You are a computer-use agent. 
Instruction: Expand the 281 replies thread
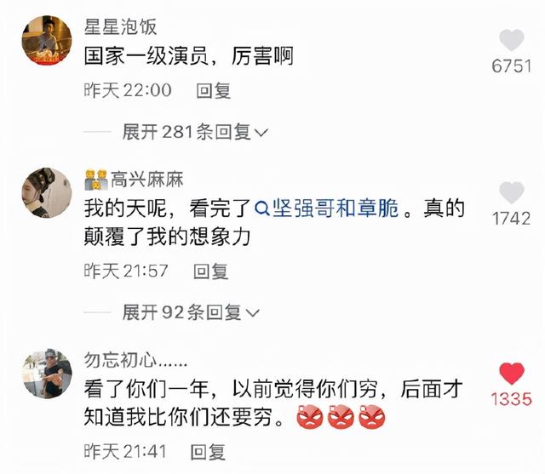point(195,132)
